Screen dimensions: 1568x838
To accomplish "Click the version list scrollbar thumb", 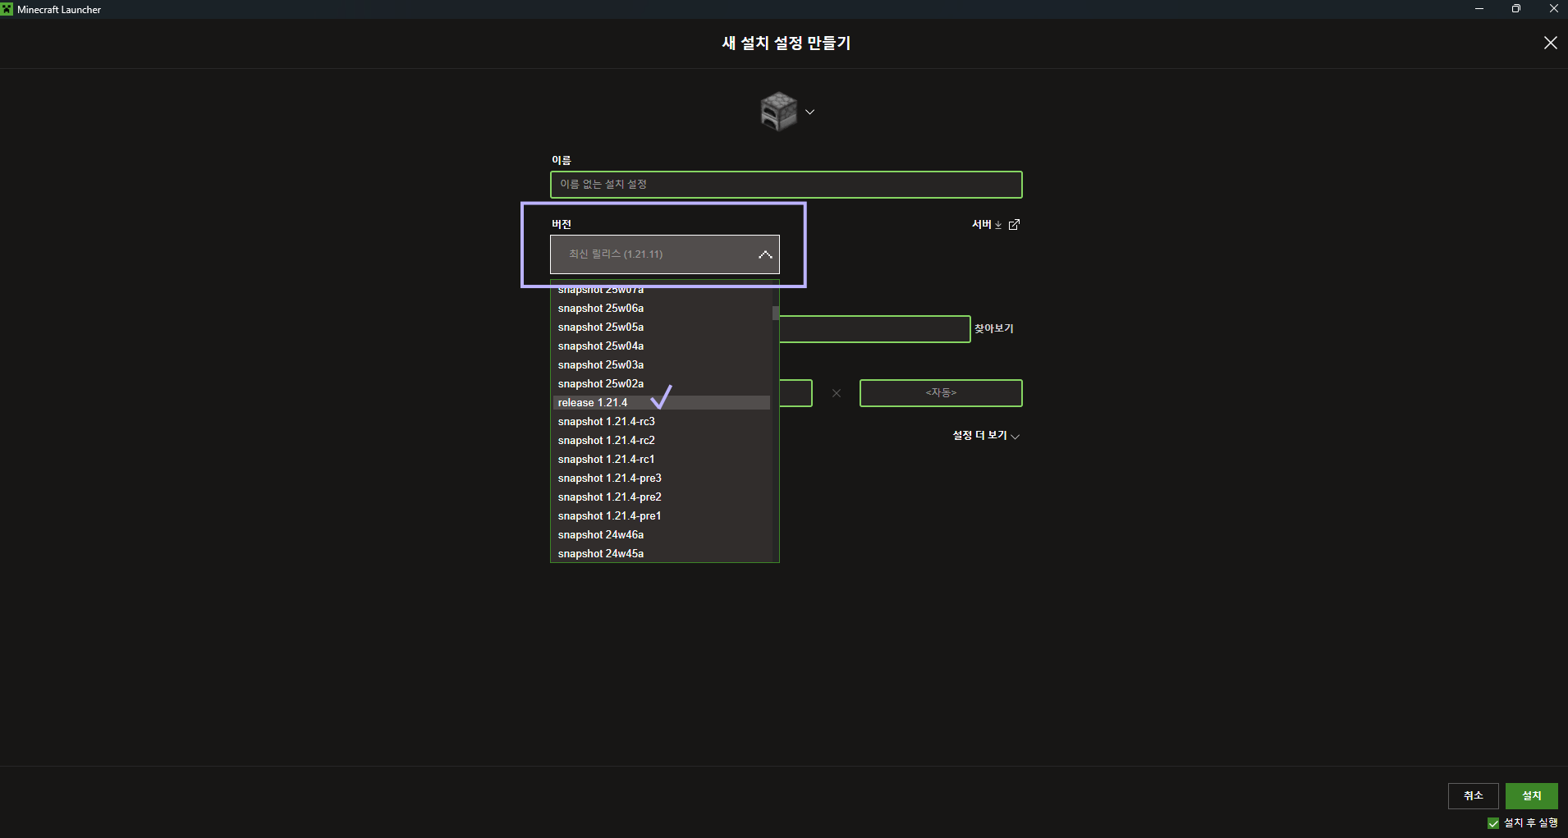I will (x=776, y=313).
